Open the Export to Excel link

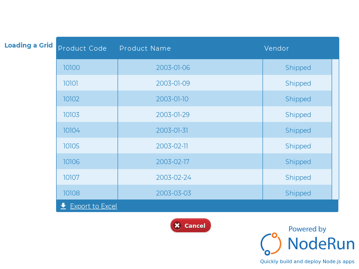click(x=93, y=206)
